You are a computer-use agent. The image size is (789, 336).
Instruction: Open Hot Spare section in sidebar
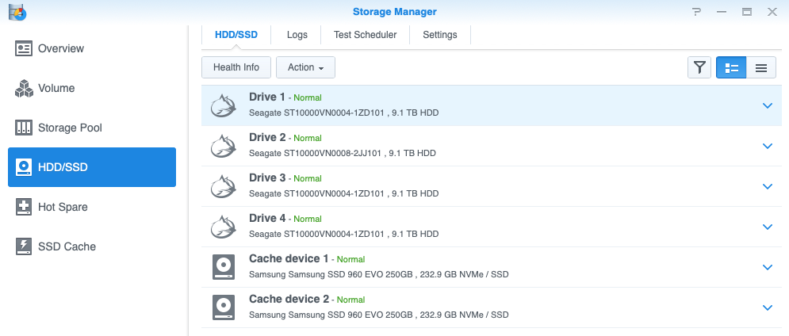pyautogui.click(x=92, y=207)
